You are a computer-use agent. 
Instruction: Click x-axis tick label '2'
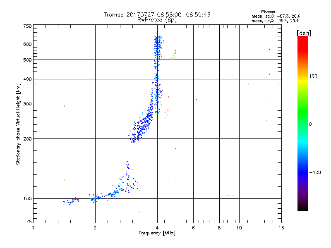pyautogui.click(x=95, y=228)
